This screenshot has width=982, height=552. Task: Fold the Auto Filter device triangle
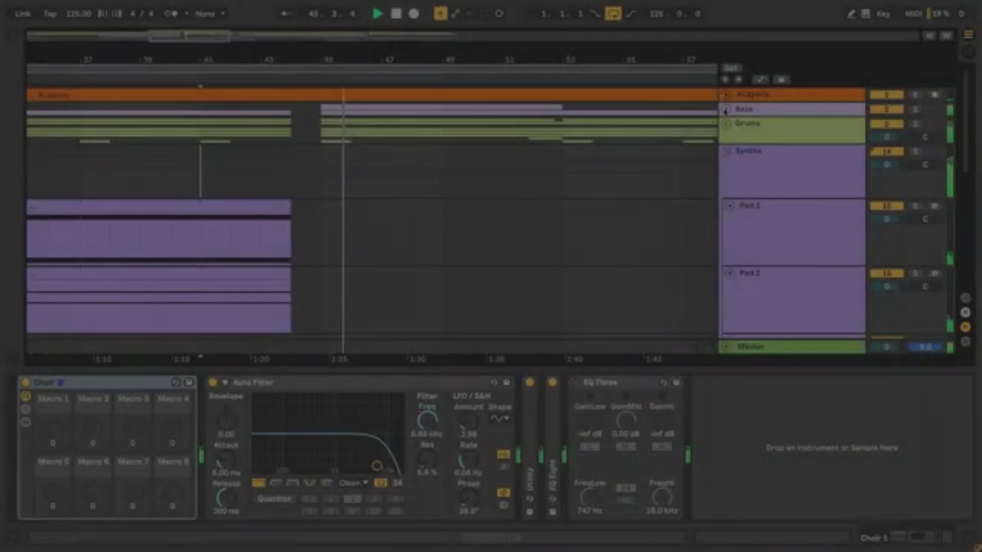coord(225,382)
